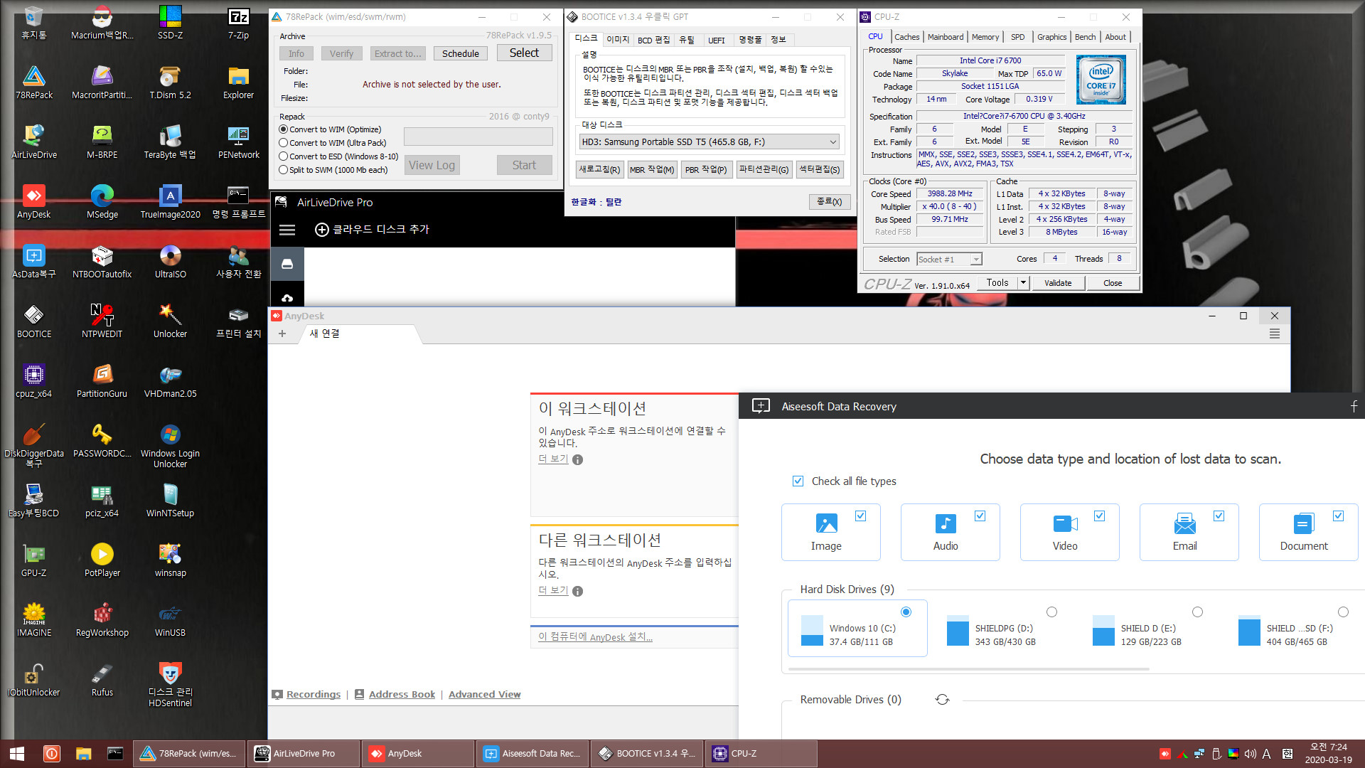Image resolution: width=1365 pixels, height=768 pixels.
Task: Click the 78RePack Schedule button
Action: coord(460,53)
